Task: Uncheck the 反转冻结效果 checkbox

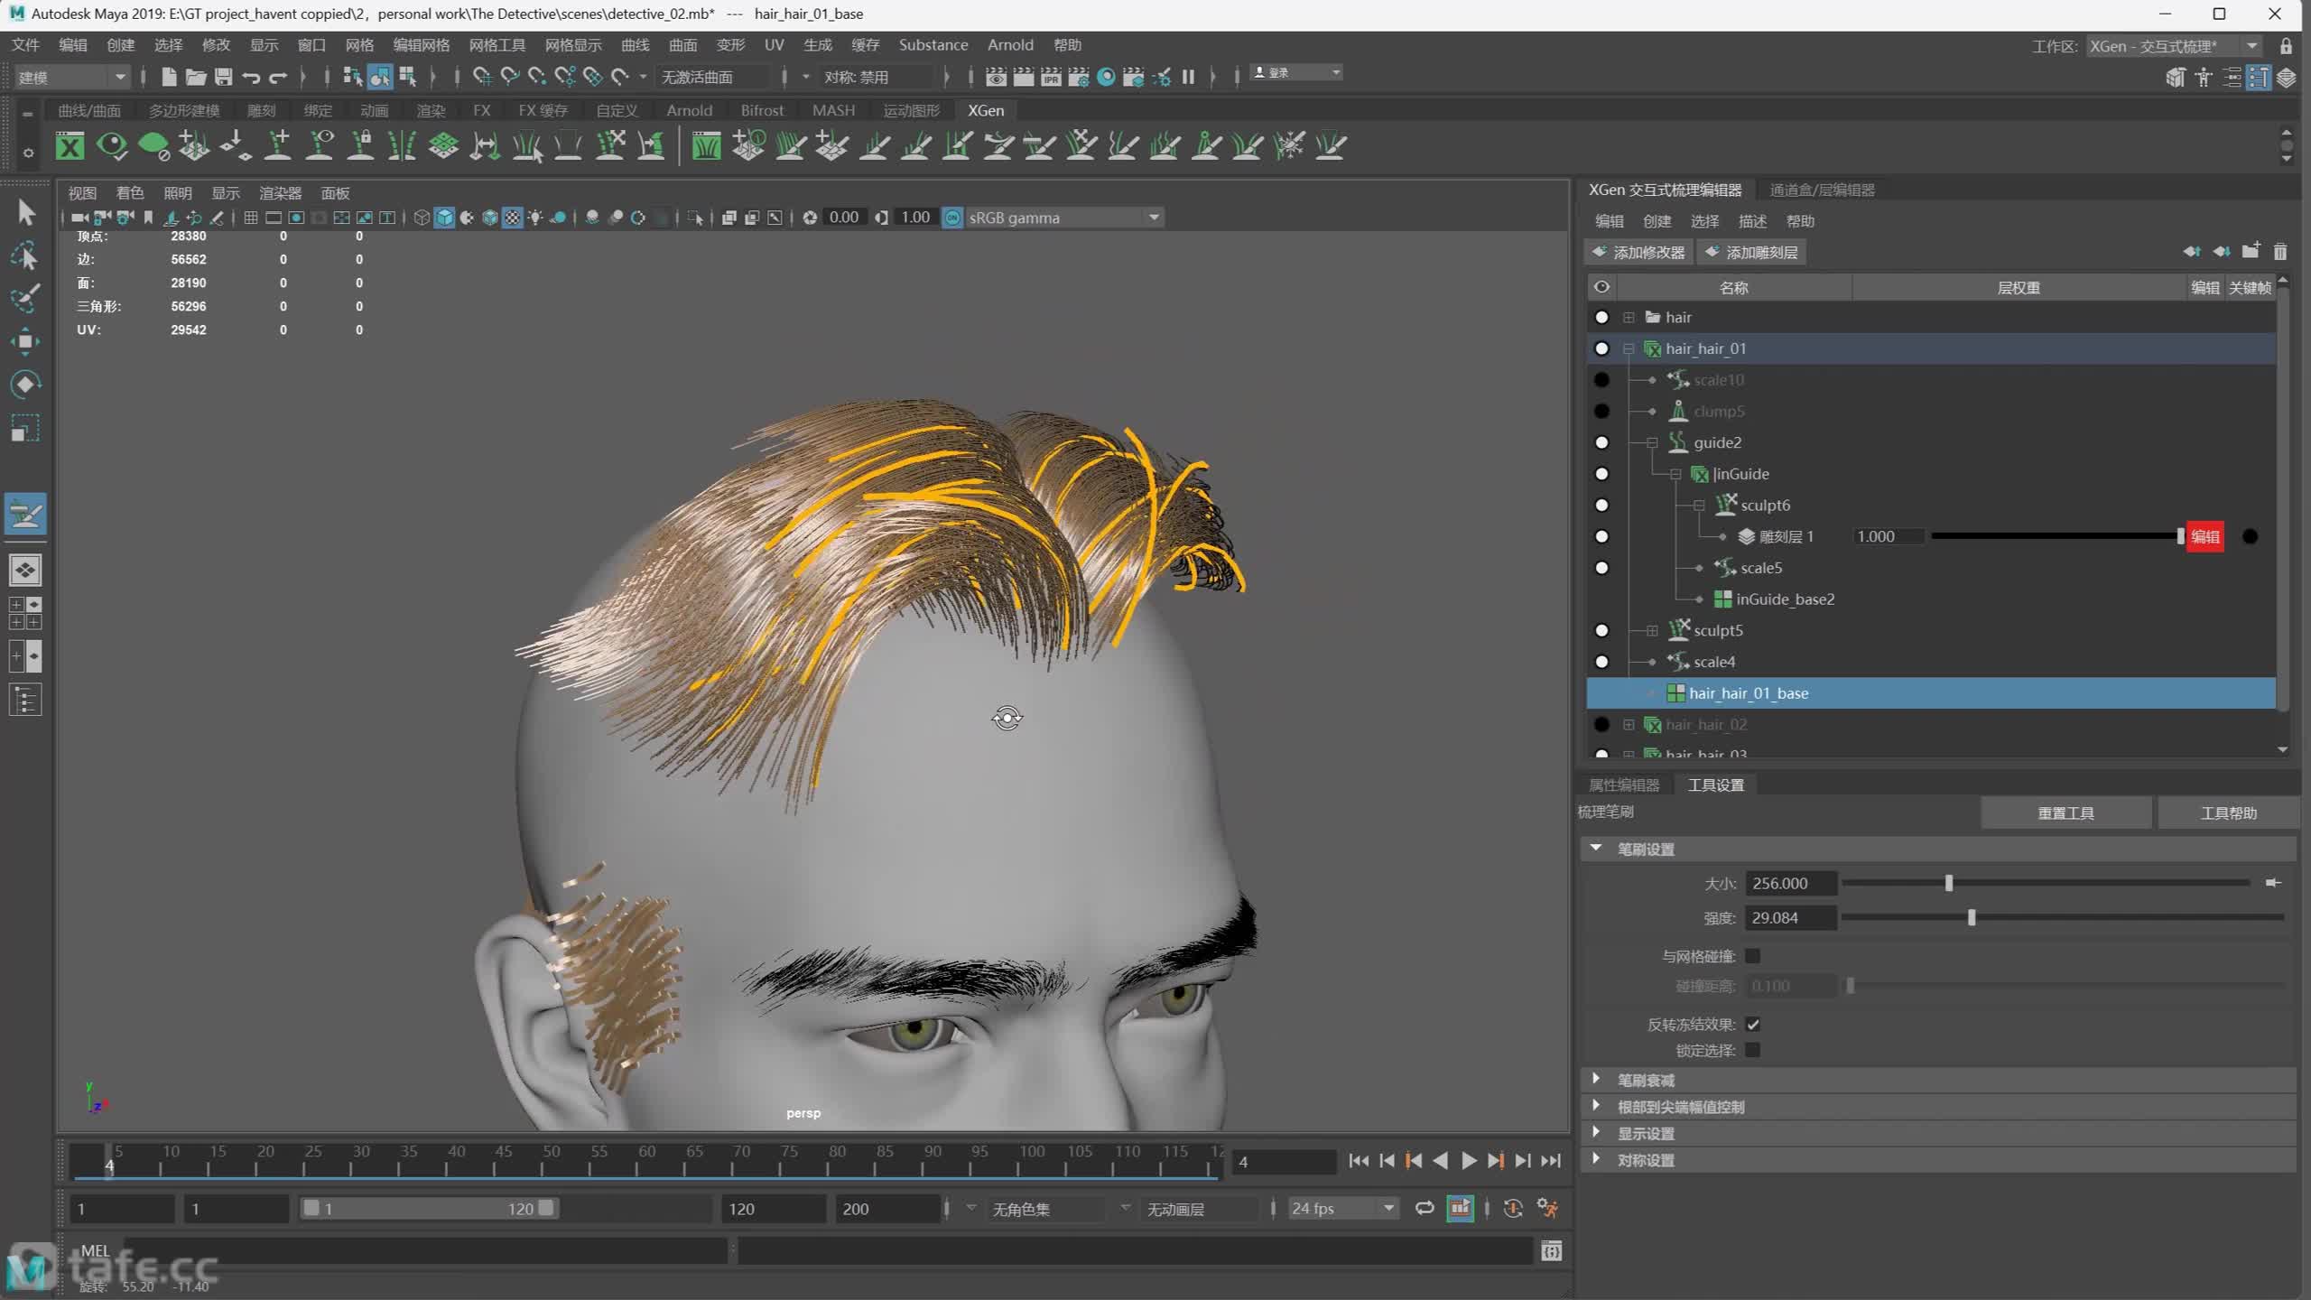Action: click(x=1753, y=1024)
